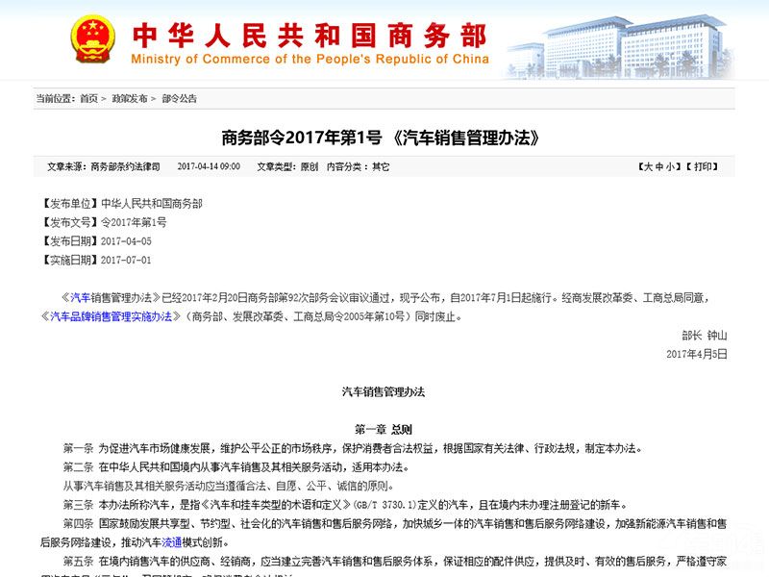This screenshot has height=577, width=769.
Task: Open the blue 汽车 link in the intro paragraph
Action: pos(80,297)
